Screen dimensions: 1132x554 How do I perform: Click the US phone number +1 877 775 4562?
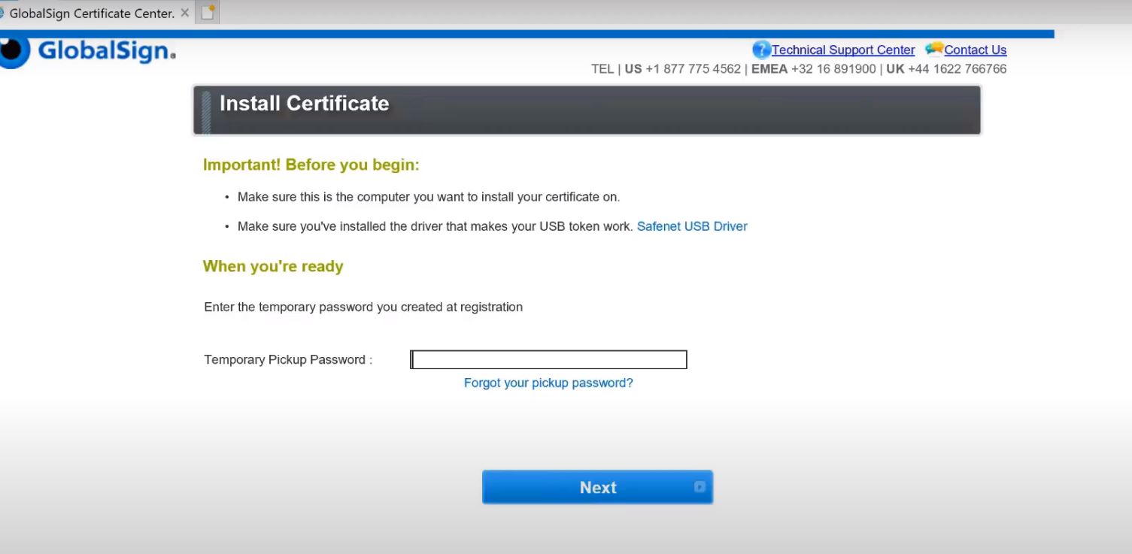coord(693,69)
